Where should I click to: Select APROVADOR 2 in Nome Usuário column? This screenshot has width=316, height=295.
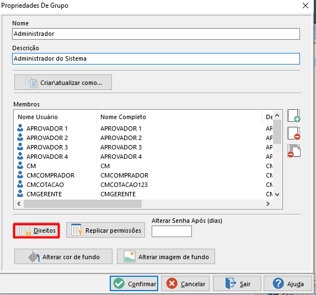[x=47, y=138]
